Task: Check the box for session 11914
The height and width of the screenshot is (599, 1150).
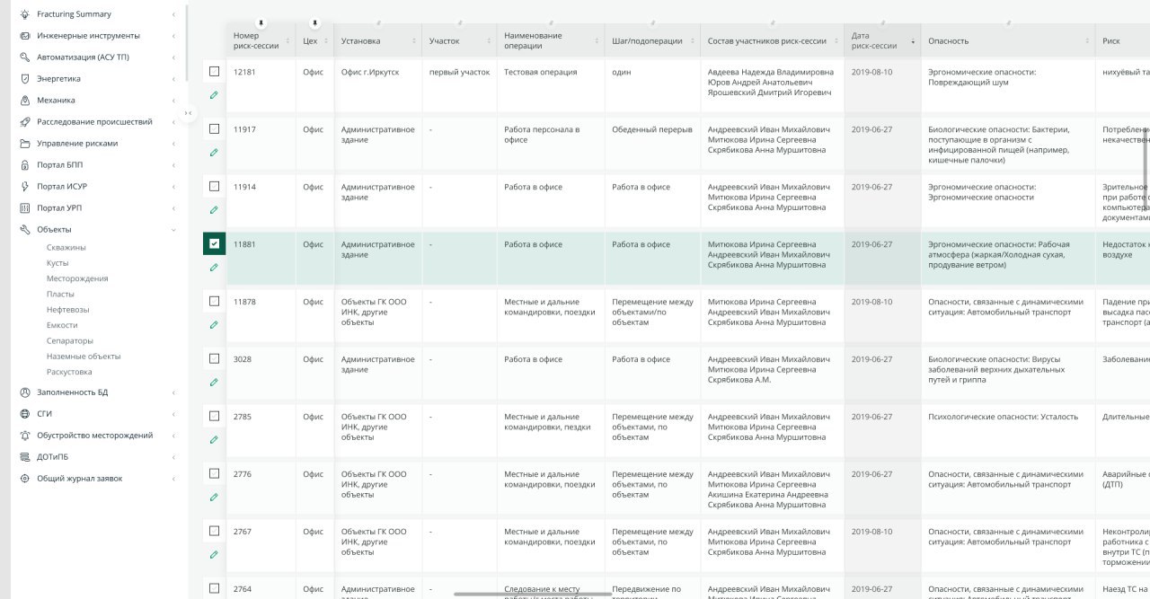Action: tap(214, 186)
